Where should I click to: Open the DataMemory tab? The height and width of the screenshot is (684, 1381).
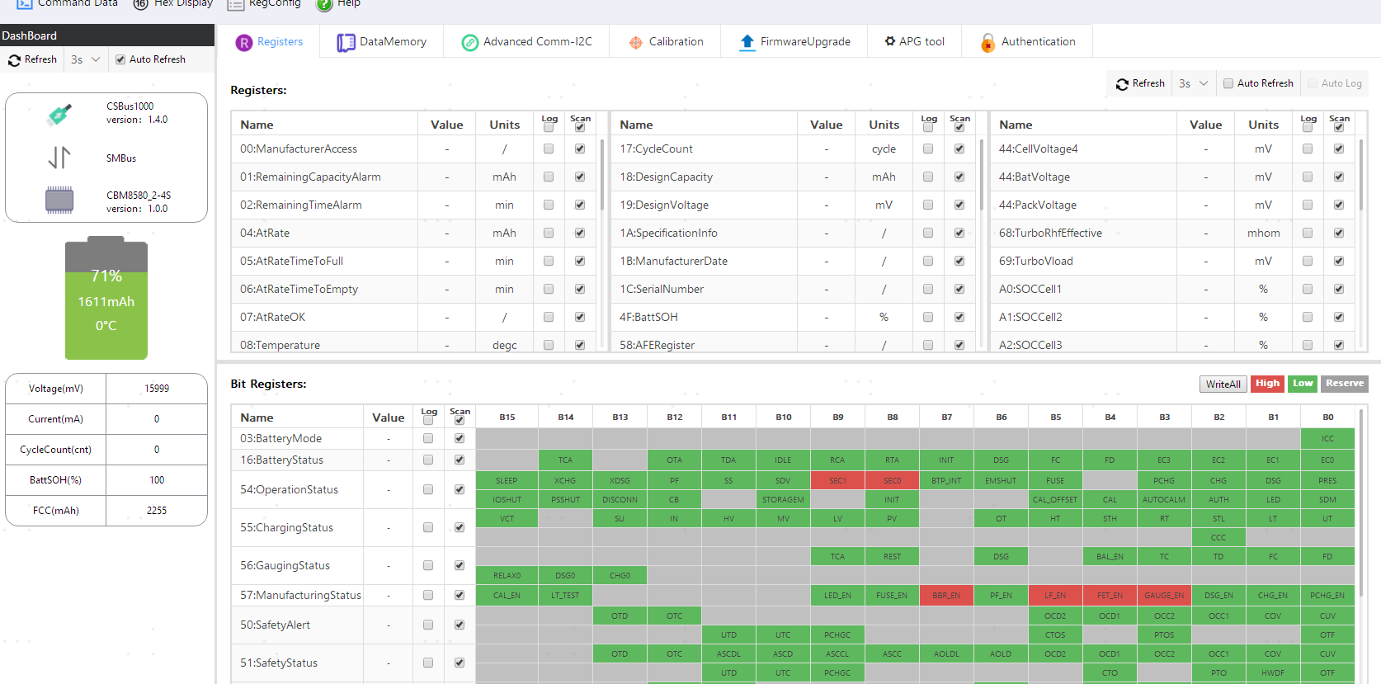382,42
